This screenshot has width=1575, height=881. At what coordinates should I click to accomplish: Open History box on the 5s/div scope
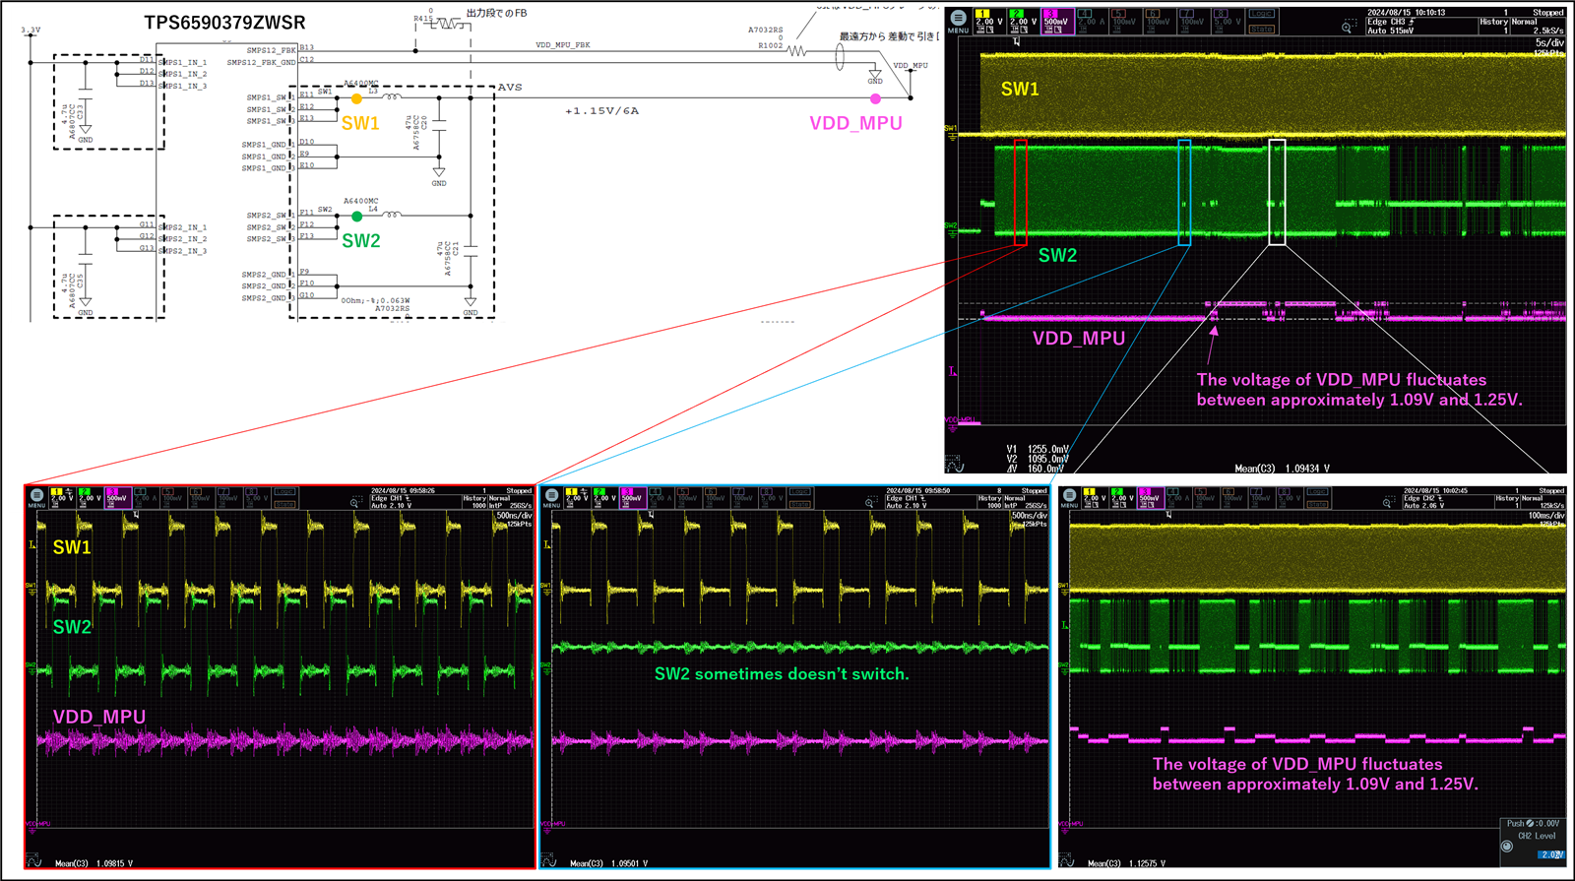pyautogui.click(x=1494, y=27)
